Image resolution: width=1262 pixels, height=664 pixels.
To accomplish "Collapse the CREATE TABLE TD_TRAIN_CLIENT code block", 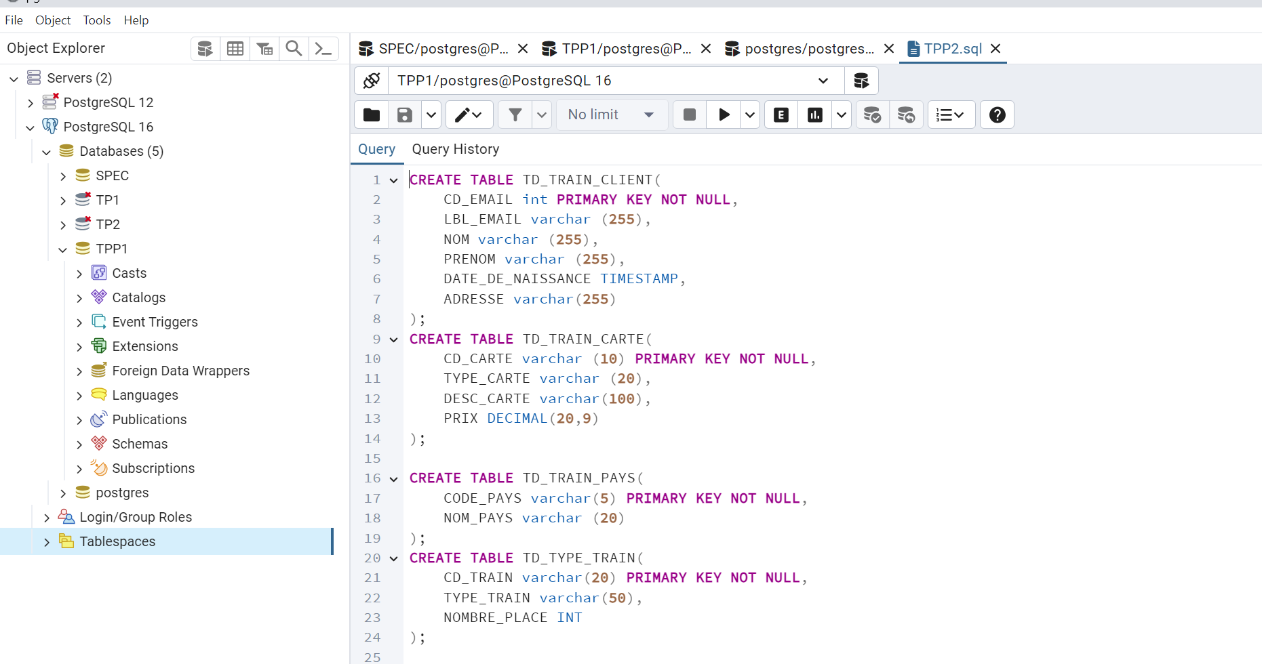I will coord(394,181).
